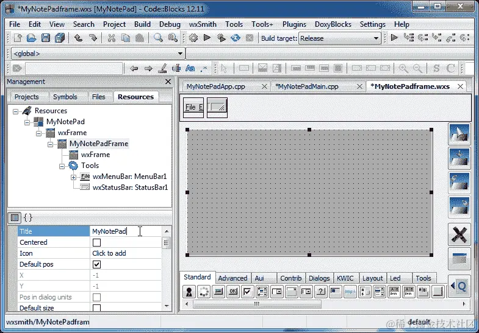This screenshot has height=333, width=479.
Task: Click the Icon 'Click to add' value
Action: [x=126, y=253]
